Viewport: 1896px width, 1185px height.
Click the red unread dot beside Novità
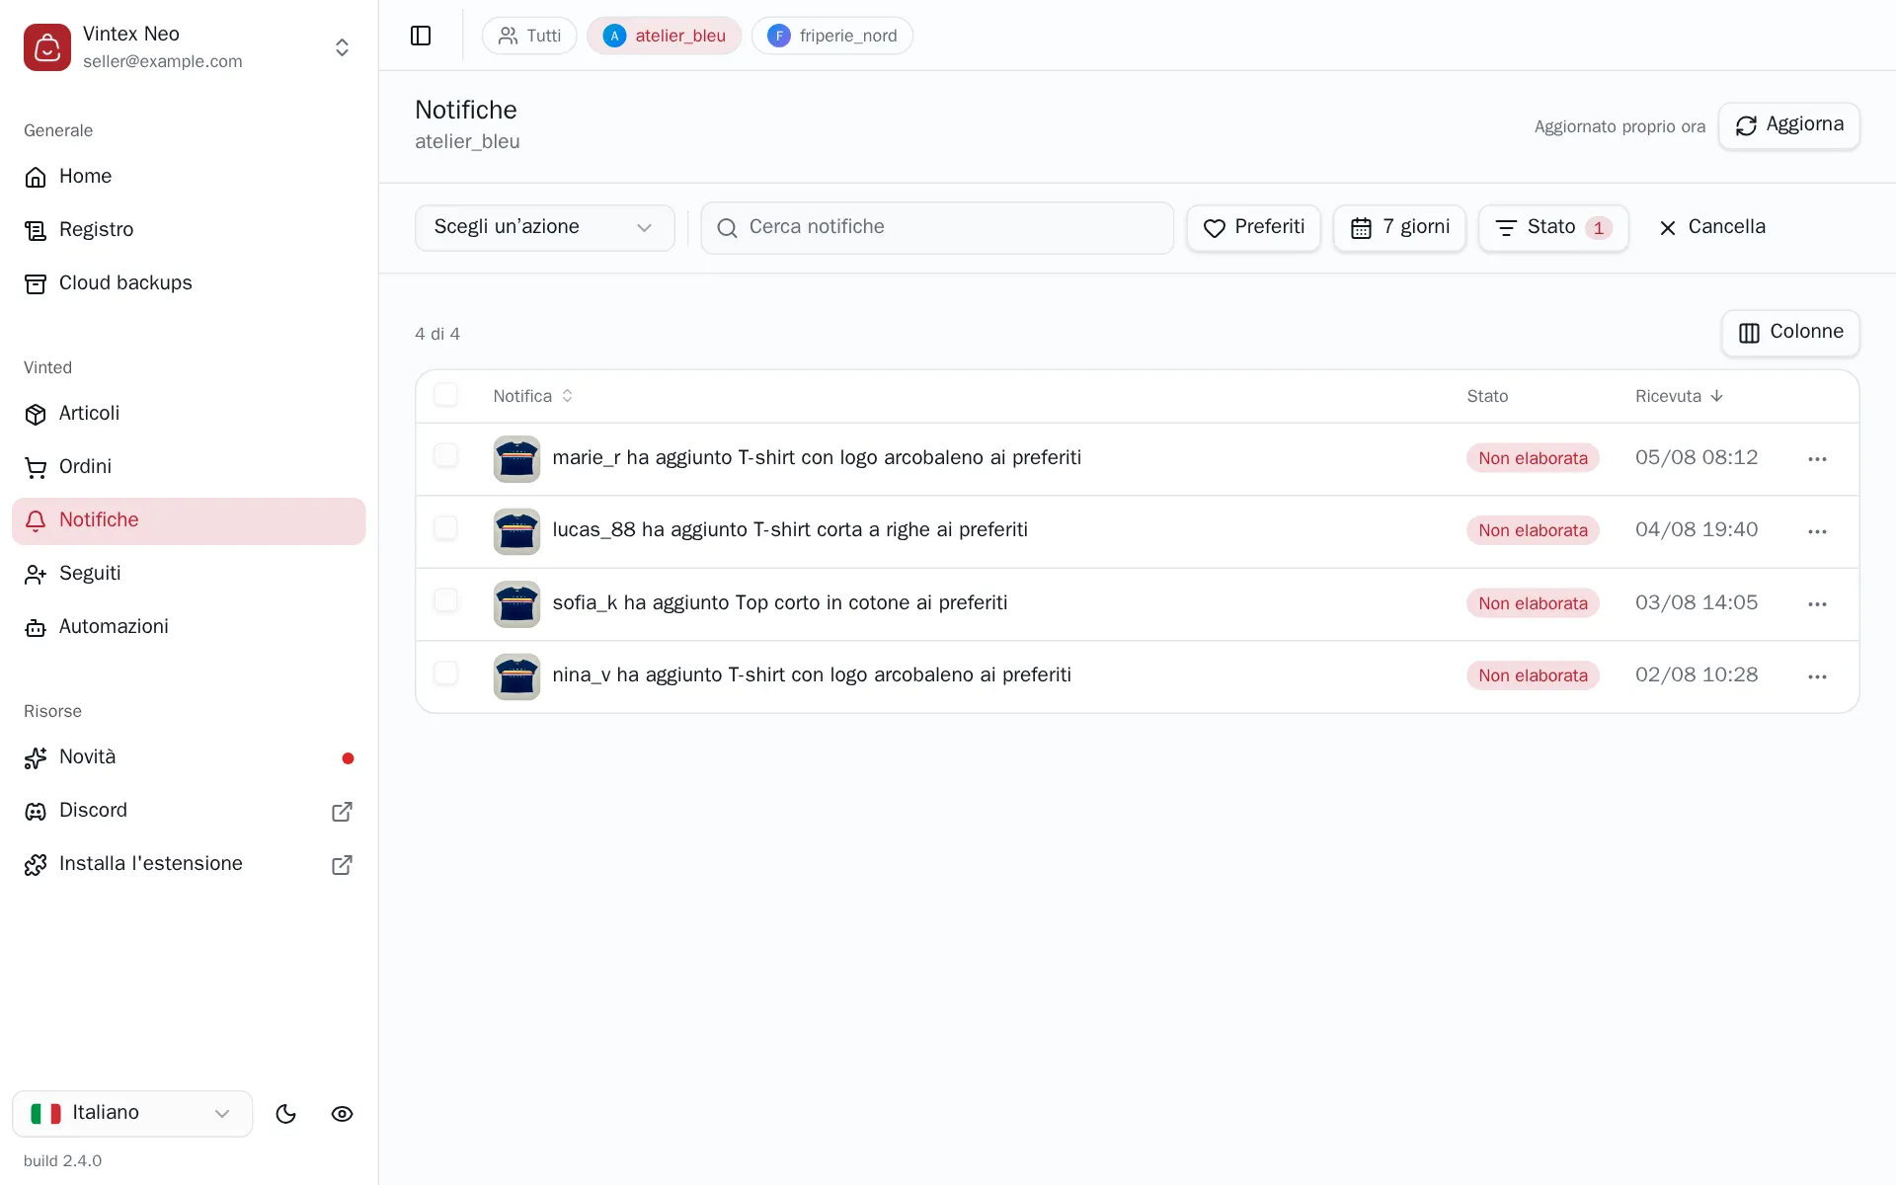point(348,758)
